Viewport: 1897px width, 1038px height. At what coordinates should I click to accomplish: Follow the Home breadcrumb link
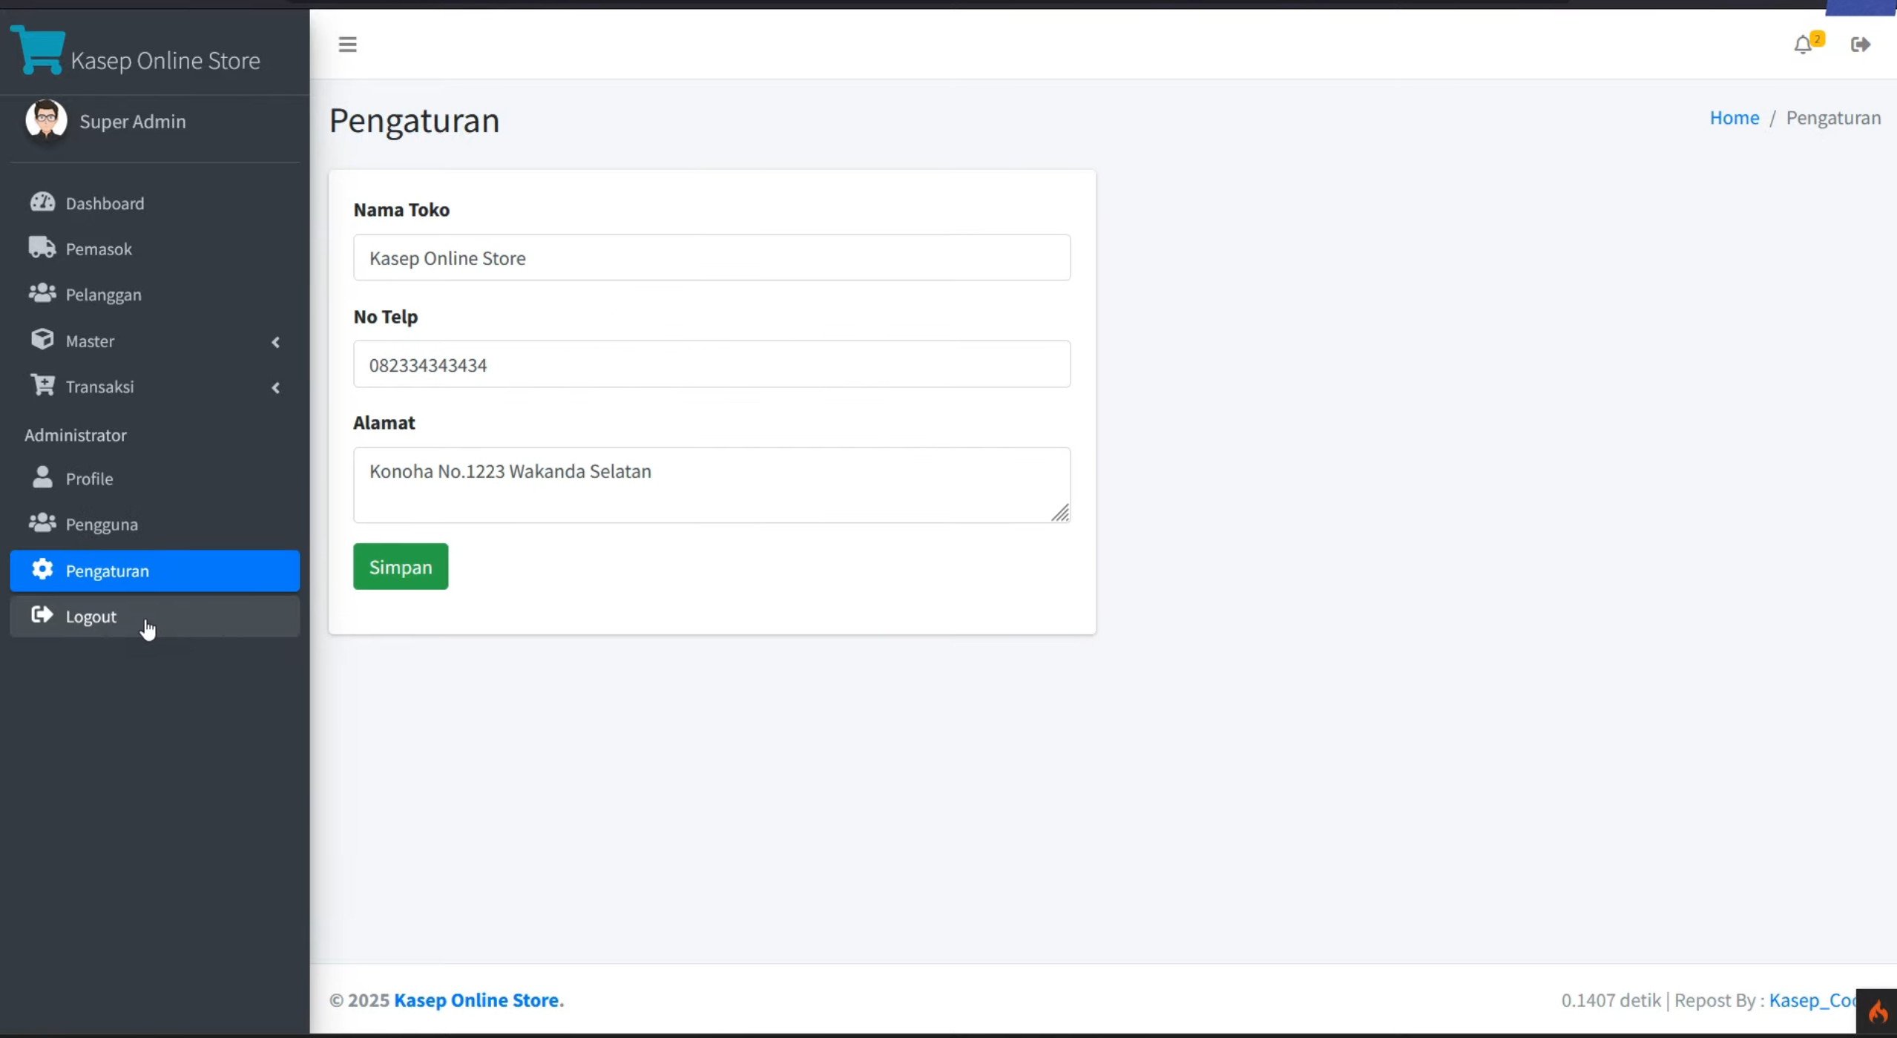tap(1735, 118)
